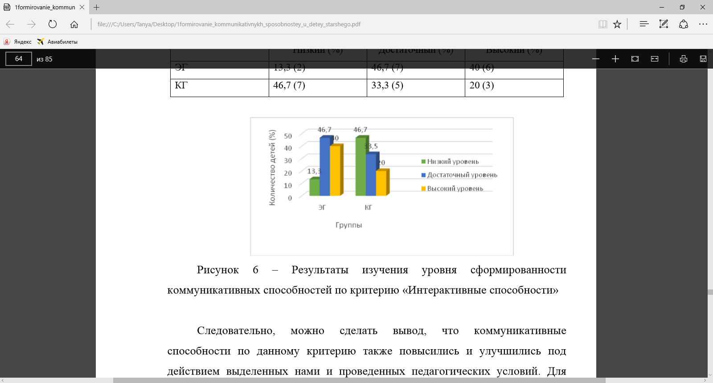Zoom out the PDF with minus
This screenshot has width=713, height=383.
596,59
